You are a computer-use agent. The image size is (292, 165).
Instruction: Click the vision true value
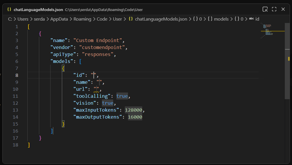tap(108, 103)
